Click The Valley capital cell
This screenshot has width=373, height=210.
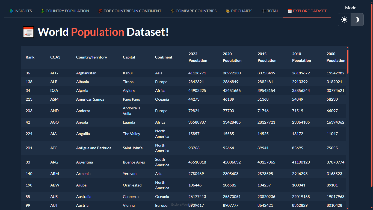point(132,134)
